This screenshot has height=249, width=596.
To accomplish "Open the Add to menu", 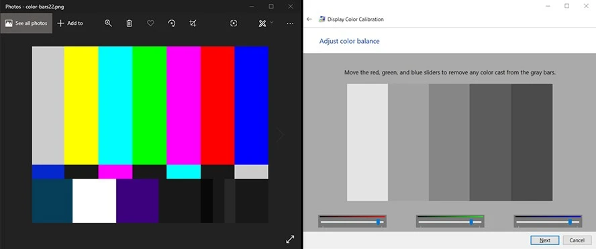I will (70, 23).
